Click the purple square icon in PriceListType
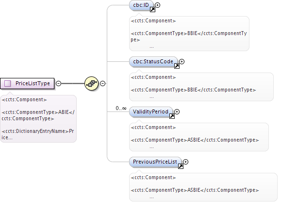281x203 pixels. click(x=8, y=83)
